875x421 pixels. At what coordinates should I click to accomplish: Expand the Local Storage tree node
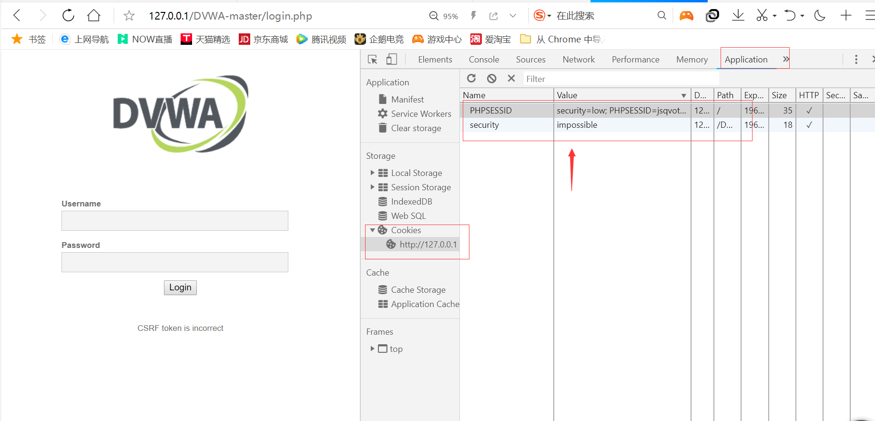pos(372,173)
